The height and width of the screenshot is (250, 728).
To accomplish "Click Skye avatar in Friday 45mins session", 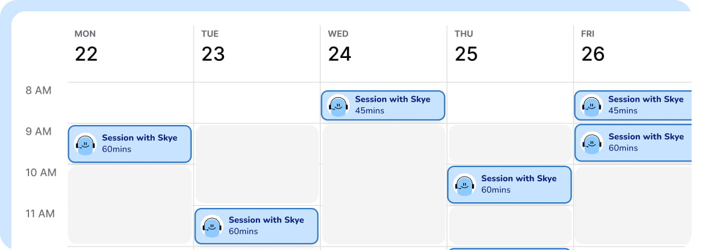I will [591, 105].
